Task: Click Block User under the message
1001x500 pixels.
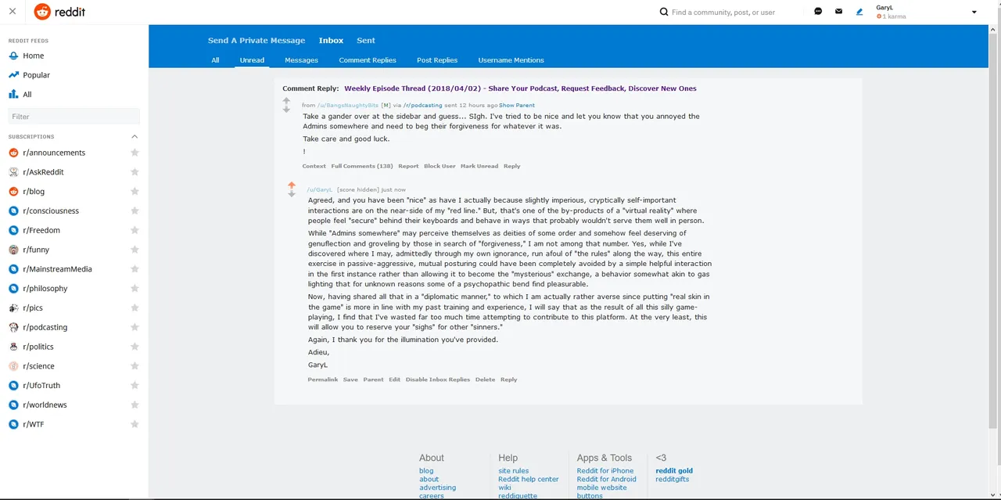Action: point(440,166)
